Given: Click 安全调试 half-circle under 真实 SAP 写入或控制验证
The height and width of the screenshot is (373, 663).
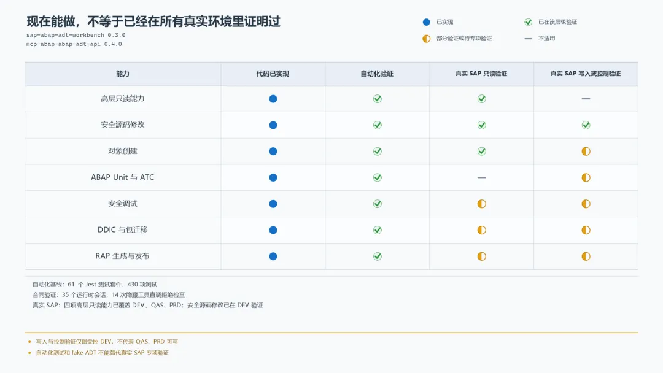Looking at the screenshot, I should [x=586, y=204].
